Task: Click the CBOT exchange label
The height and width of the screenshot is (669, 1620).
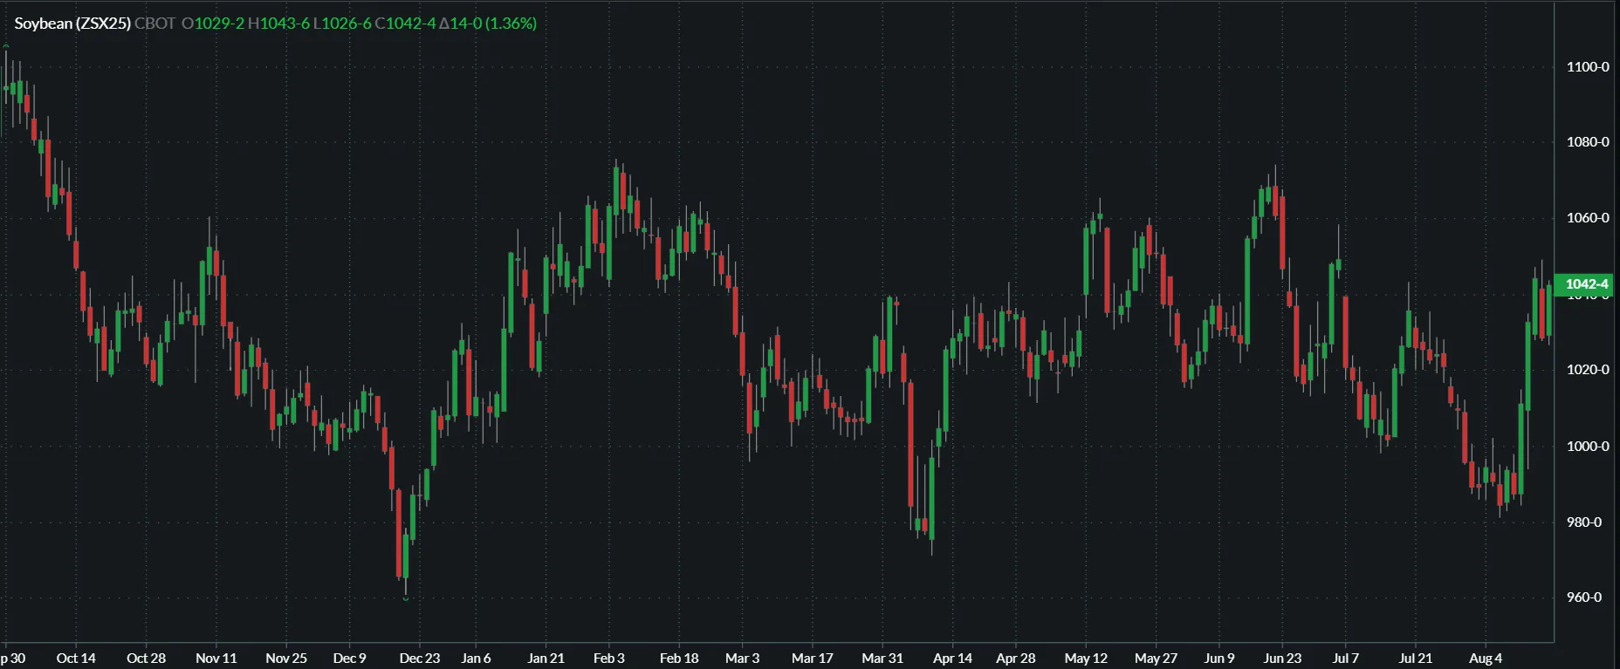Action: pyautogui.click(x=155, y=24)
